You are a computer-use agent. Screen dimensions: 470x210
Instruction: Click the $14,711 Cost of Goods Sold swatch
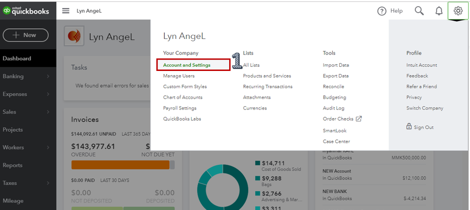(257, 163)
